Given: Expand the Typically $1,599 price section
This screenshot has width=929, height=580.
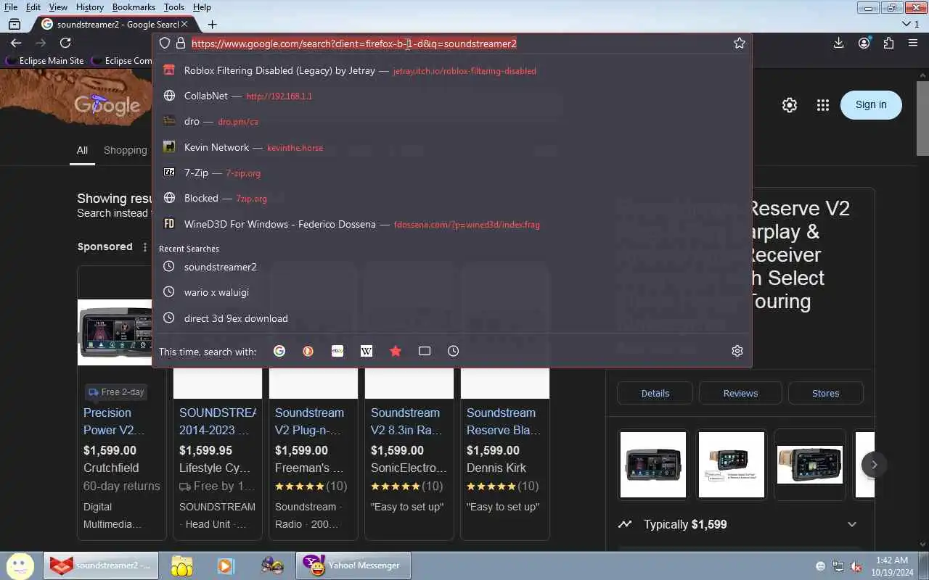Looking at the screenshot, I should click(852, 524).
